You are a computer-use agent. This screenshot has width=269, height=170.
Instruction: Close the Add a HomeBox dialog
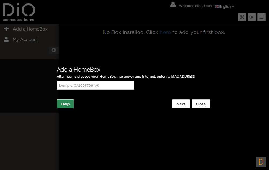(201, 104)
